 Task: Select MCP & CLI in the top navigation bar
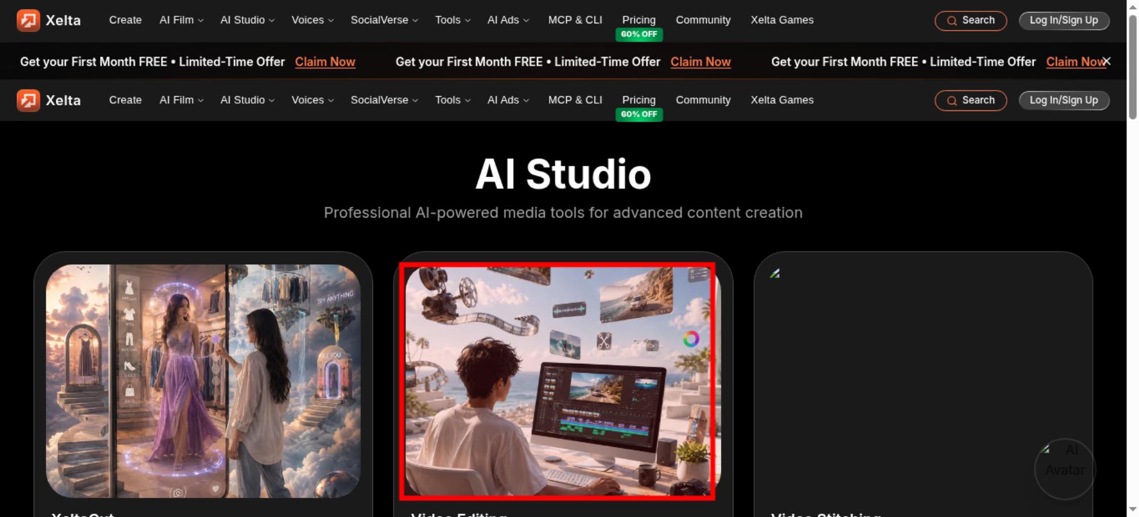pos(575,20)
